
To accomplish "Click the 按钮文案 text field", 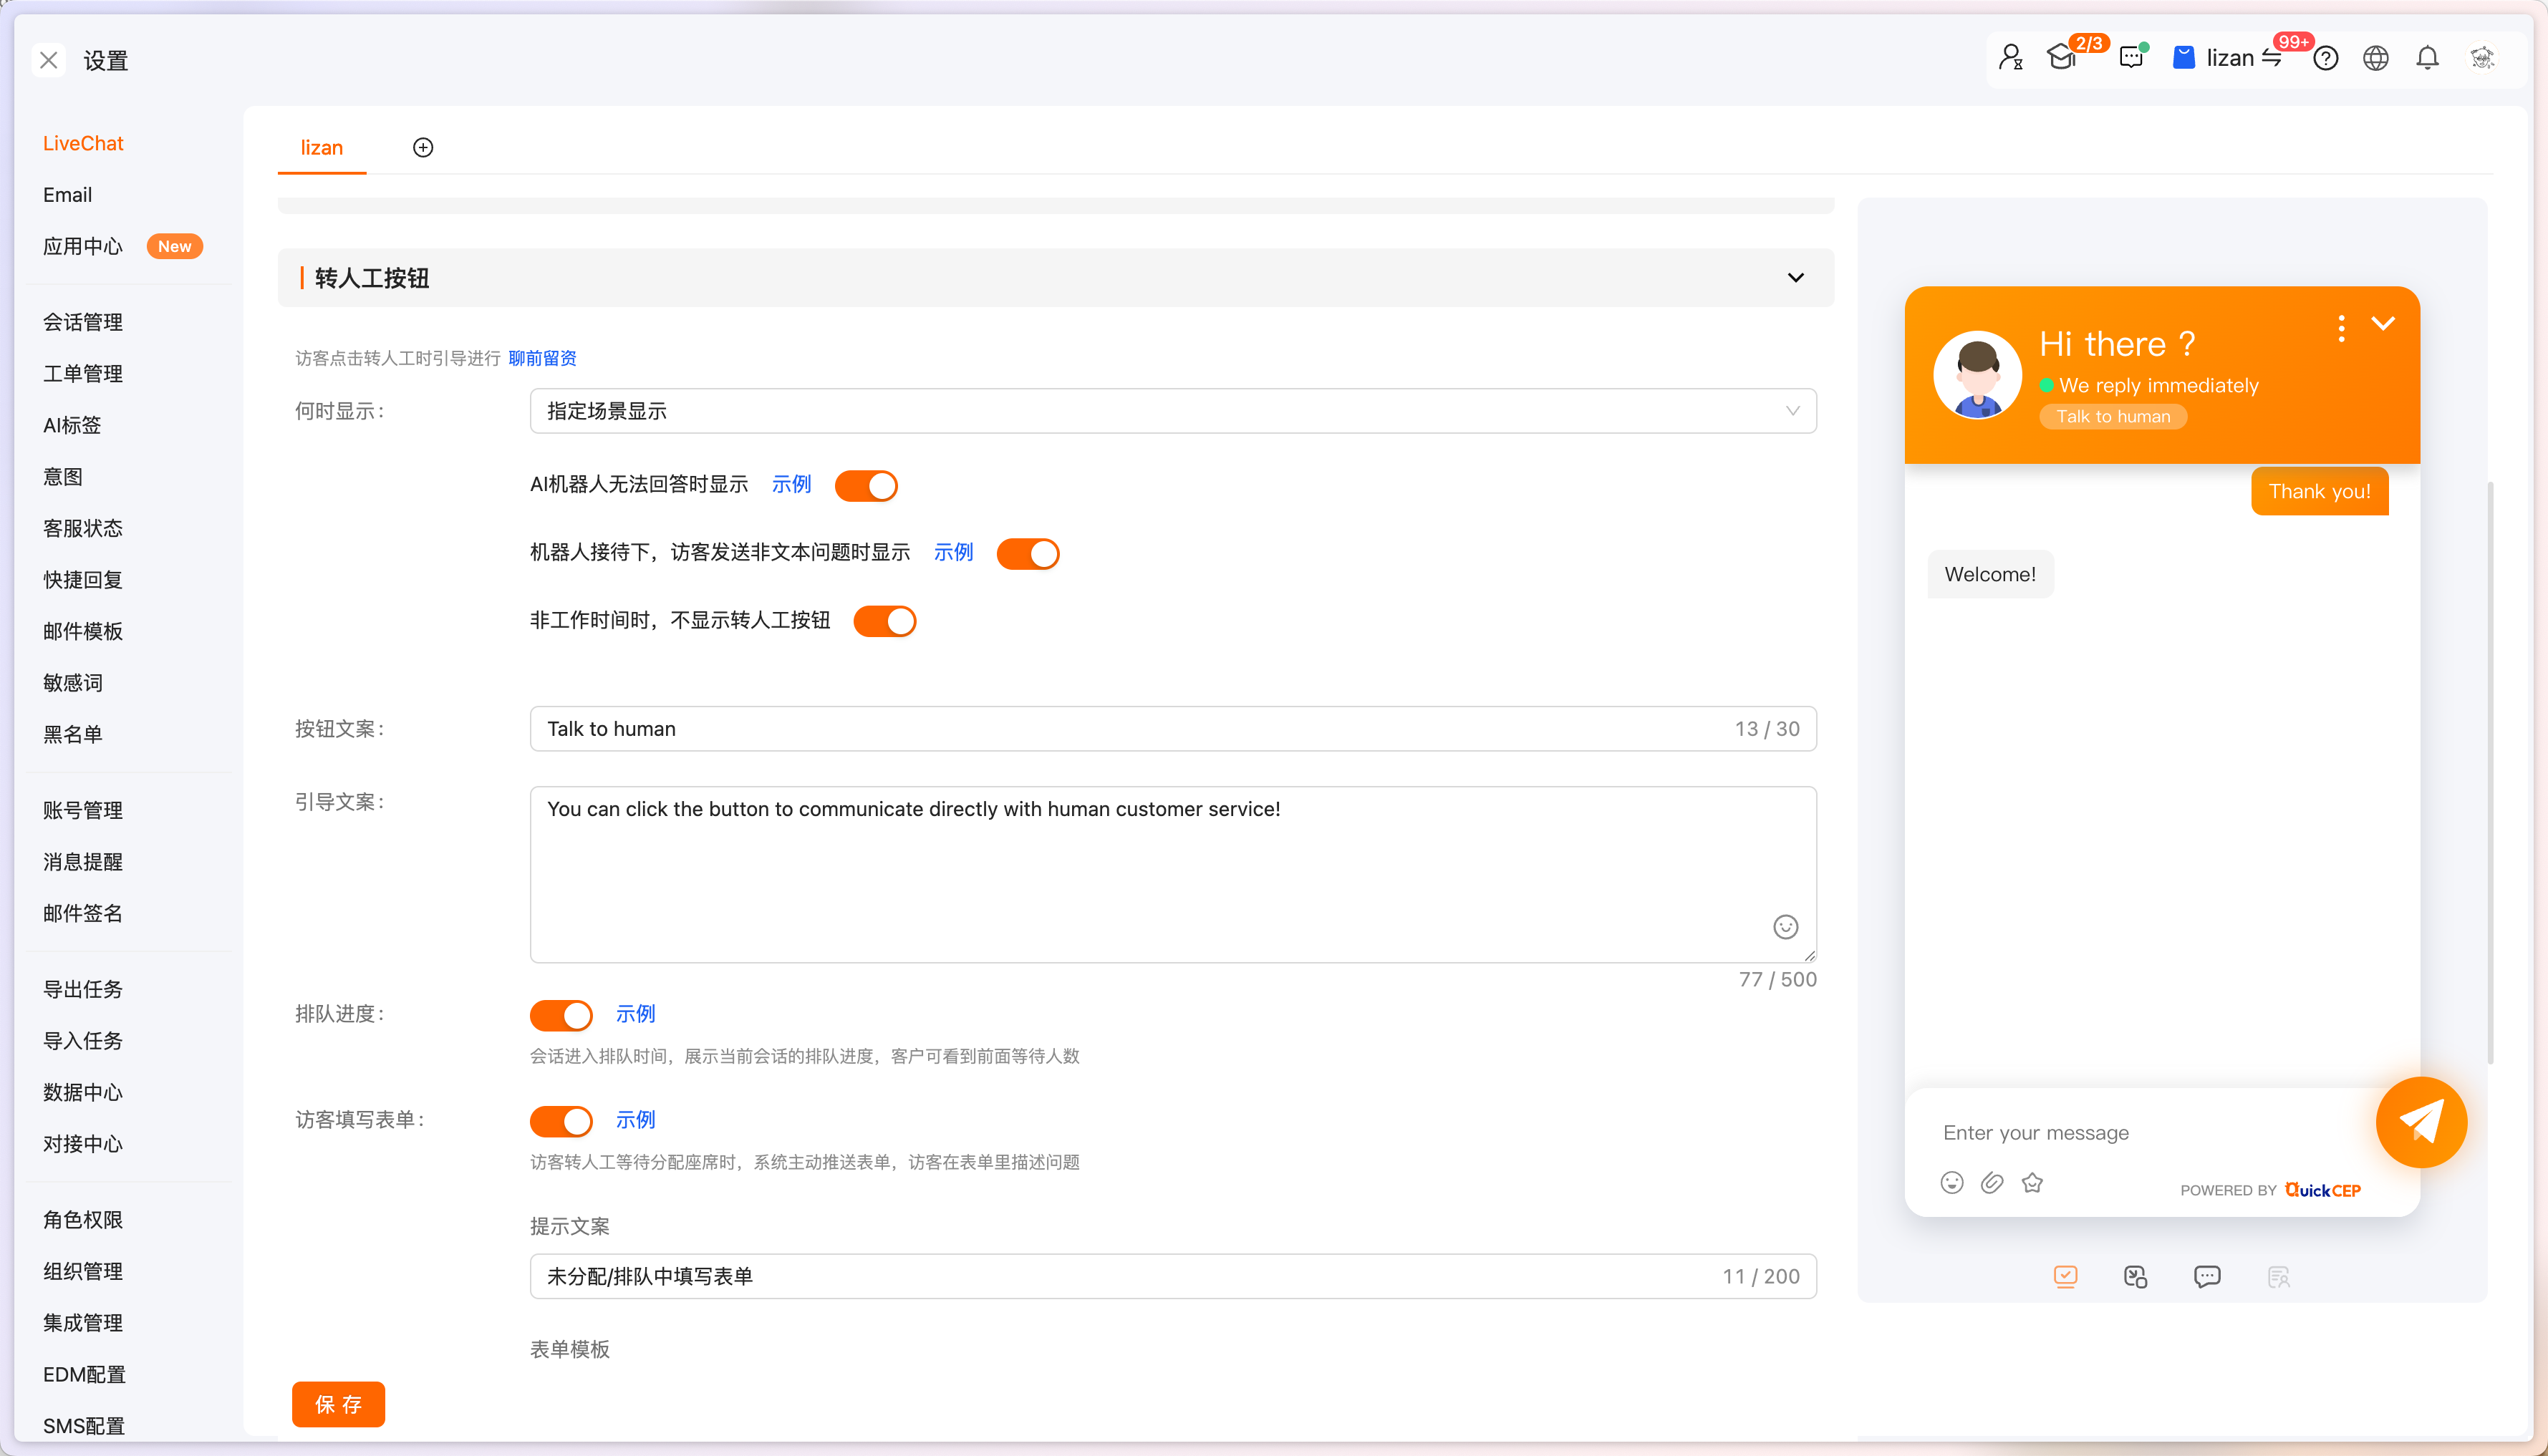I will tap(1131, 729).
